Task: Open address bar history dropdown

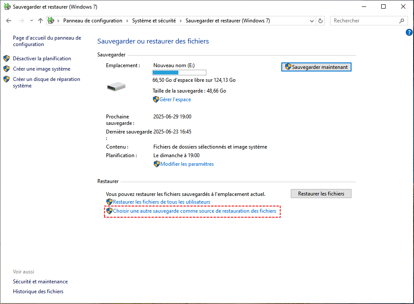Action: coord(312,21)
